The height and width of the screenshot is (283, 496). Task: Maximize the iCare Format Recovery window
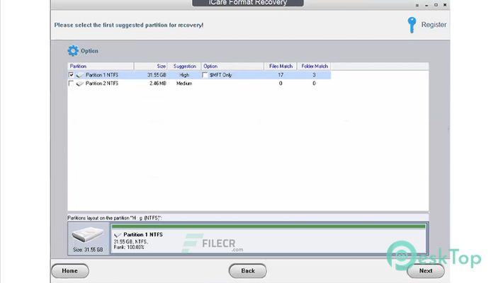pos(436,5)
